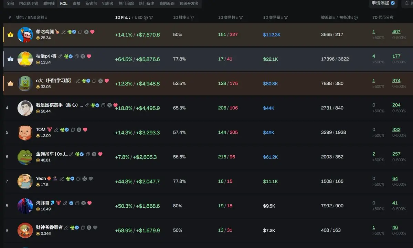Copy address of 我是围棋高手（耐心）
The image size is (413, 248).
tap(103, 105)
